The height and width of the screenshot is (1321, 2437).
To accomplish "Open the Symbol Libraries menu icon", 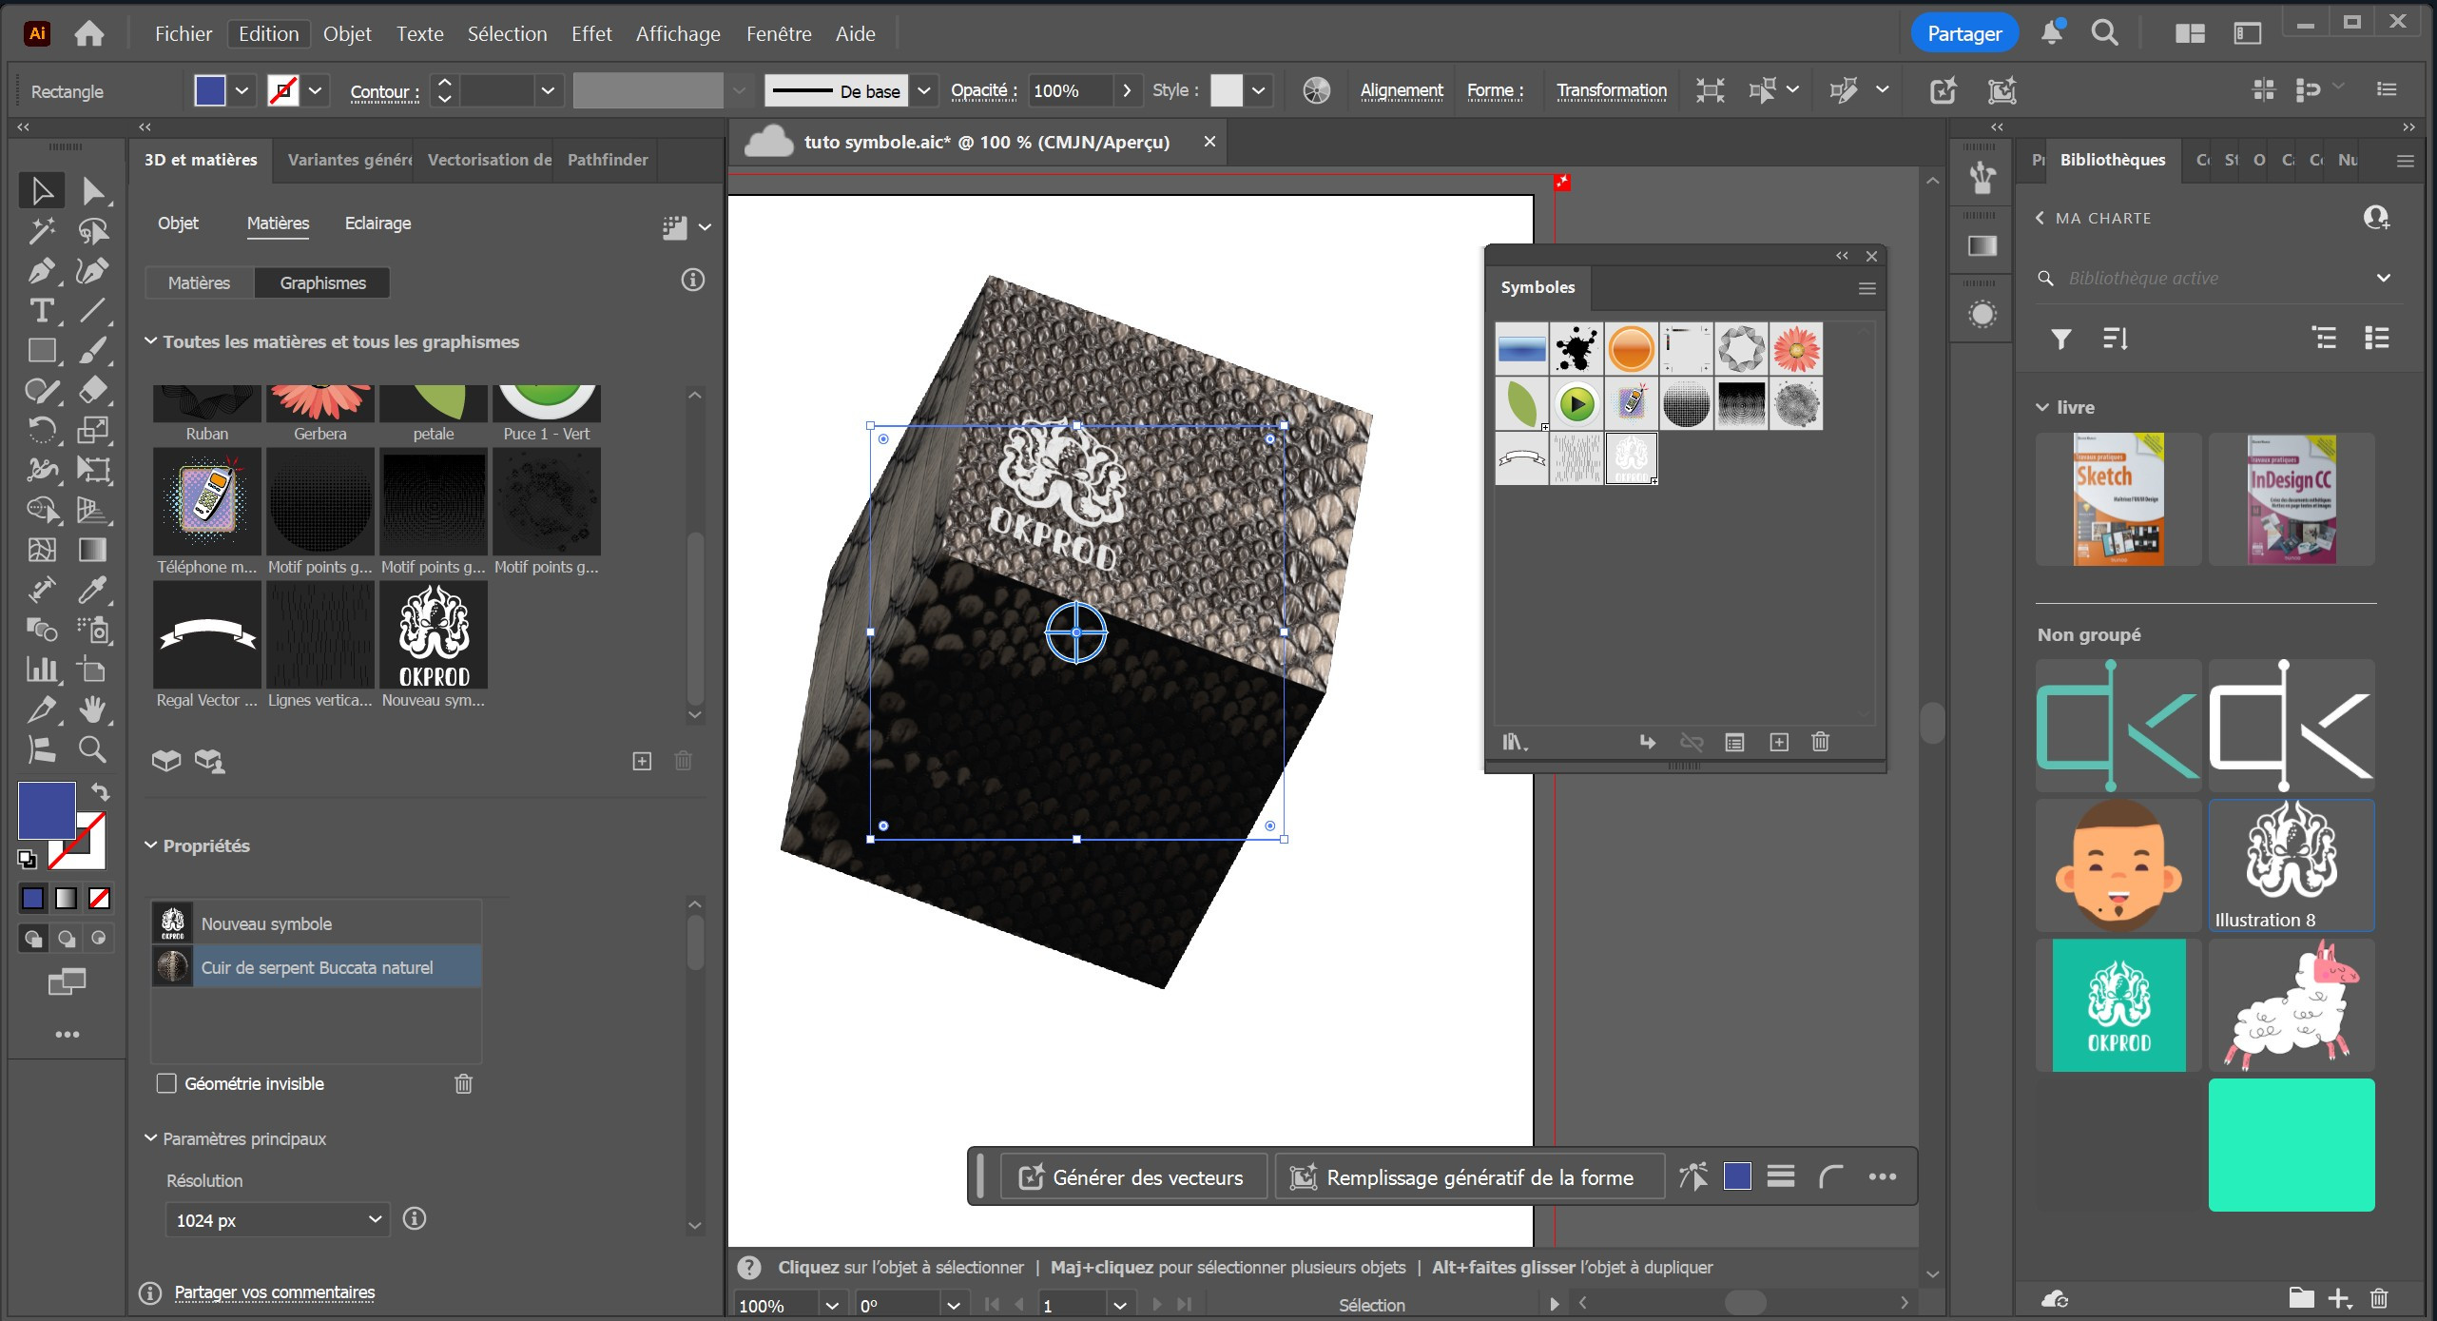I will [x=1514, y=742].
